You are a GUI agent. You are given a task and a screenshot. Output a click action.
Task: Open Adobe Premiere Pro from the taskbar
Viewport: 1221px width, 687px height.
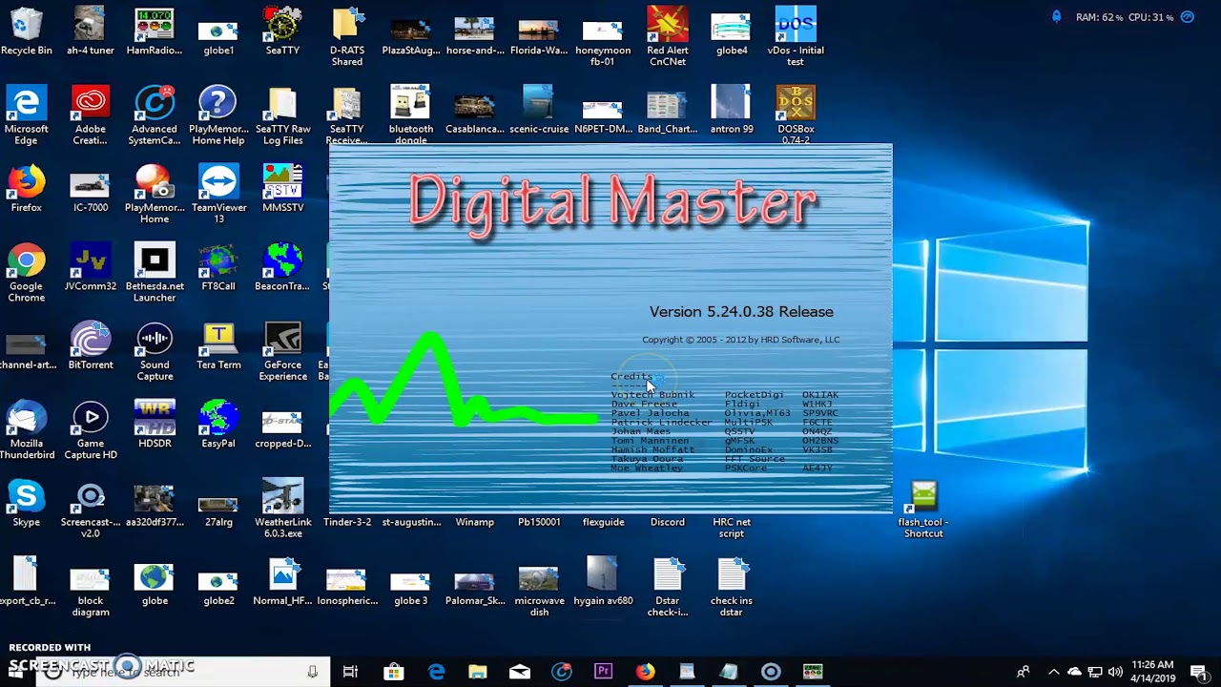603,672
